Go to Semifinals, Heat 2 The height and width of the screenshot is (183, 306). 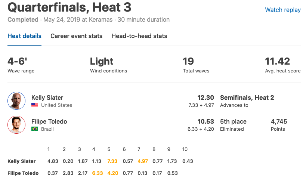247,97
